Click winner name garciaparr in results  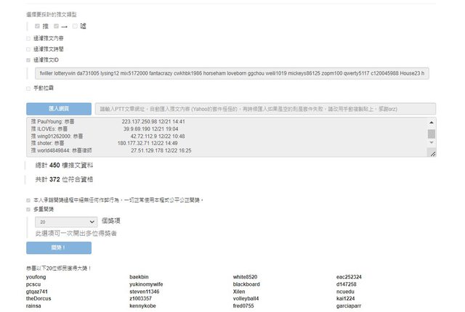pyautogui.click(x=349, y=305)
